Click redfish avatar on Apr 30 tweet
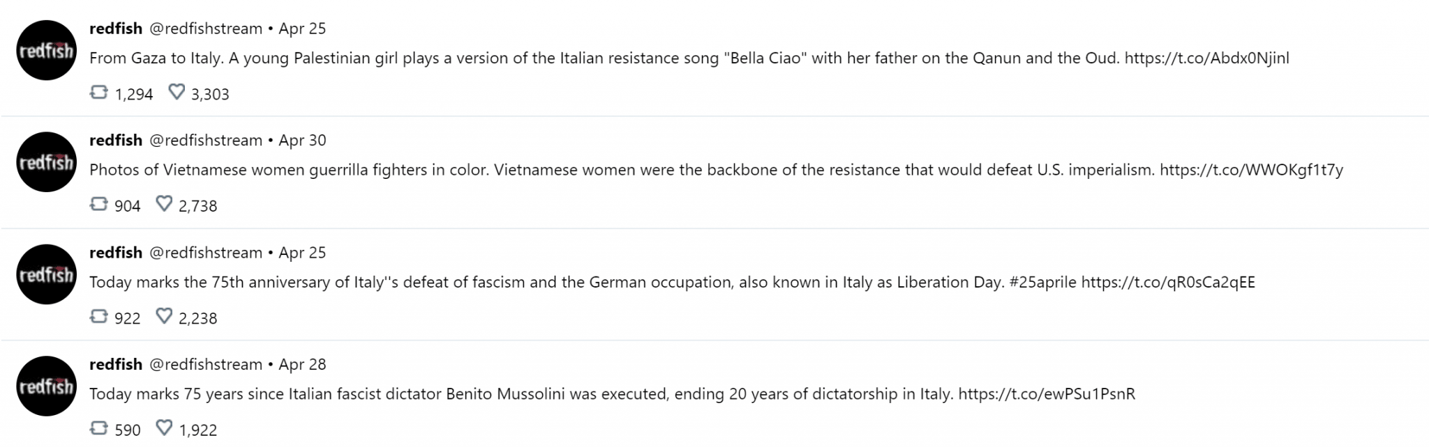 46,162
